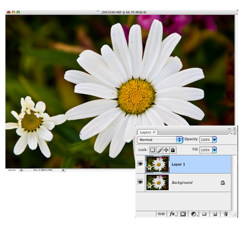Select Layer 1 thumbnail
The image size is (245, 225).
[157, 164]
